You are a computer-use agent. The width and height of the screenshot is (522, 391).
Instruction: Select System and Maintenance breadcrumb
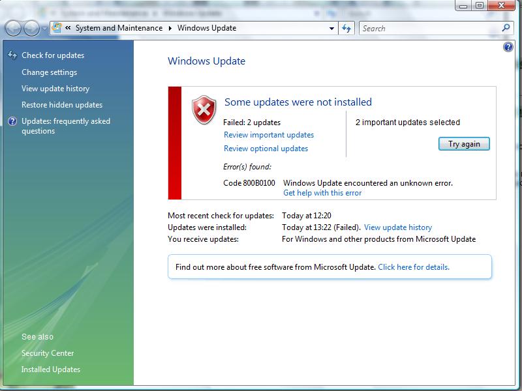(119, 28)
